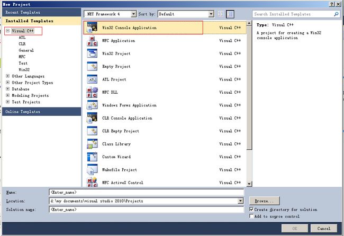Select the "Class Library" label
The width and height of the screenshot is (344, 236).
(x=116, y=144)
